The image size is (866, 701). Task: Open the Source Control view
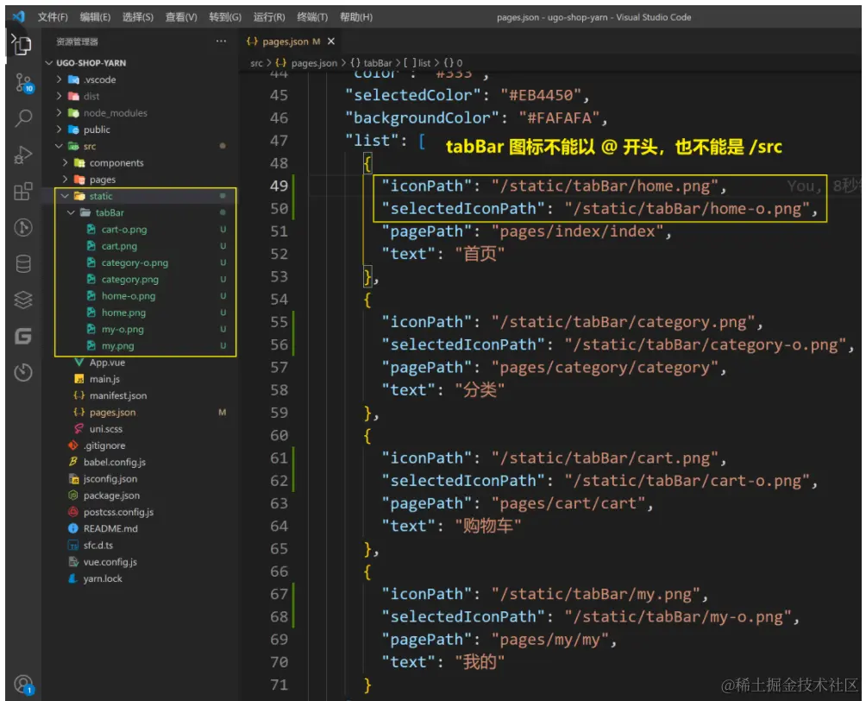point(23,83)
